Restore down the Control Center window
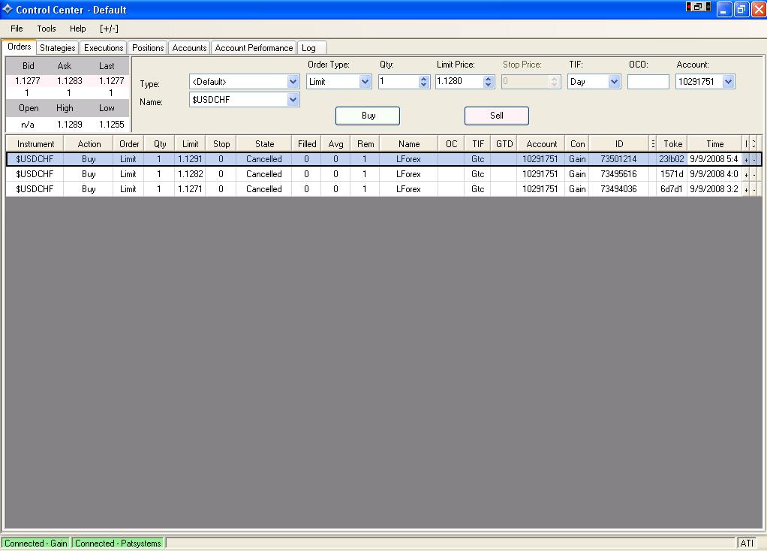The height and width of the screenshot is (551, 767). point(741,9)
